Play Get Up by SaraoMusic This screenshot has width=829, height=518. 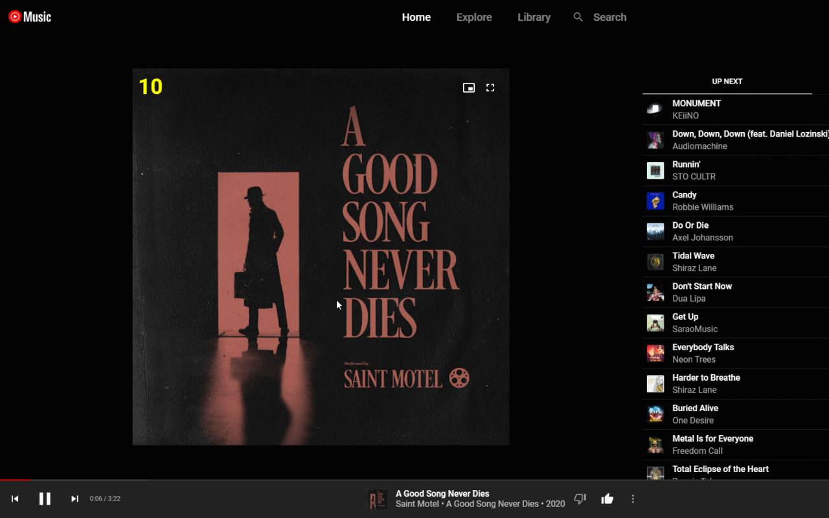coord(736,322)
